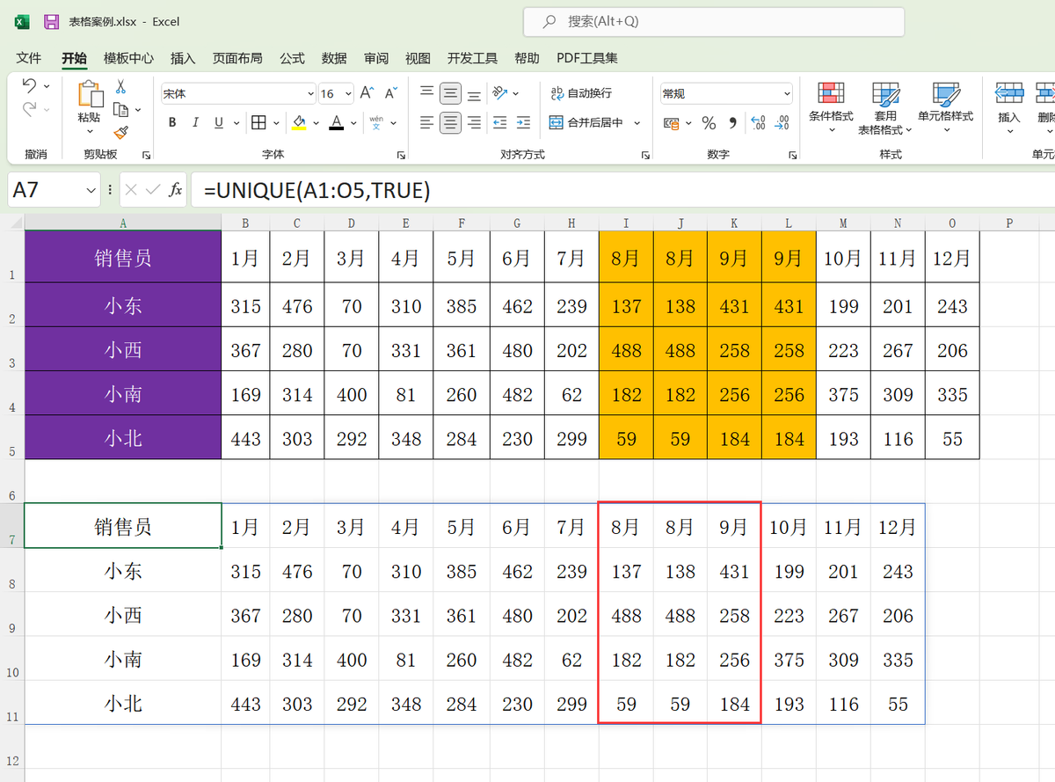Open the font size dropdown 16
Viewport: 1055px width, 782px height.
click(x=348, y=93)
